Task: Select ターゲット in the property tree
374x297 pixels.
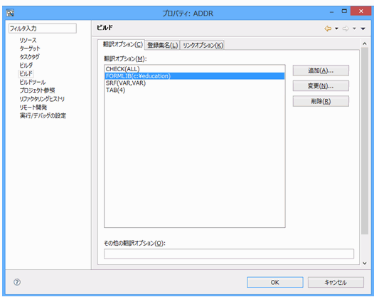Action: (x=30, y=48)
